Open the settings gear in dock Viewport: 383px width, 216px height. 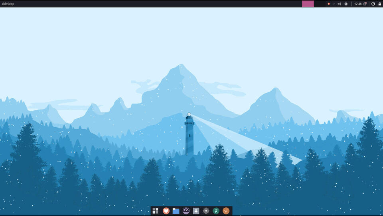(206, 211)
